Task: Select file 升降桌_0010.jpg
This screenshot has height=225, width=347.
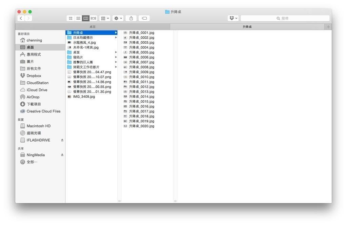Action: click(x=141, y=77)
